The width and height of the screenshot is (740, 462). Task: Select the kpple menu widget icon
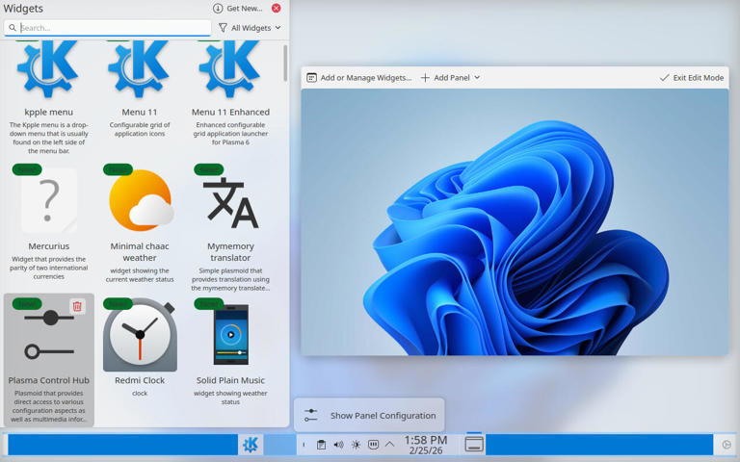(48, 69)
